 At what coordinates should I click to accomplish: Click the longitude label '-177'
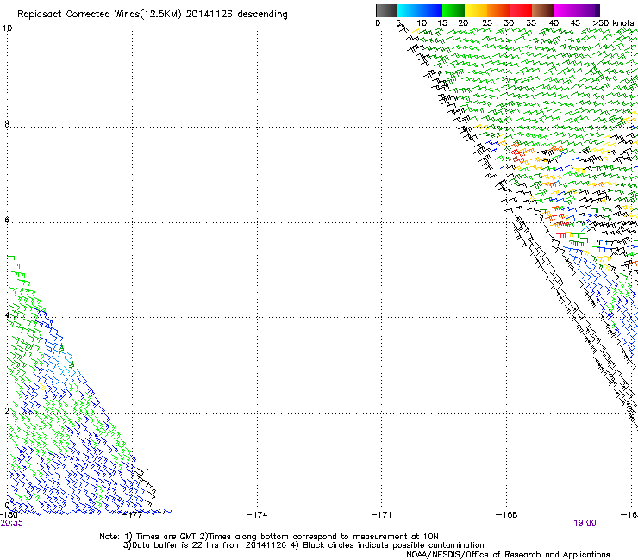[132, 514]
